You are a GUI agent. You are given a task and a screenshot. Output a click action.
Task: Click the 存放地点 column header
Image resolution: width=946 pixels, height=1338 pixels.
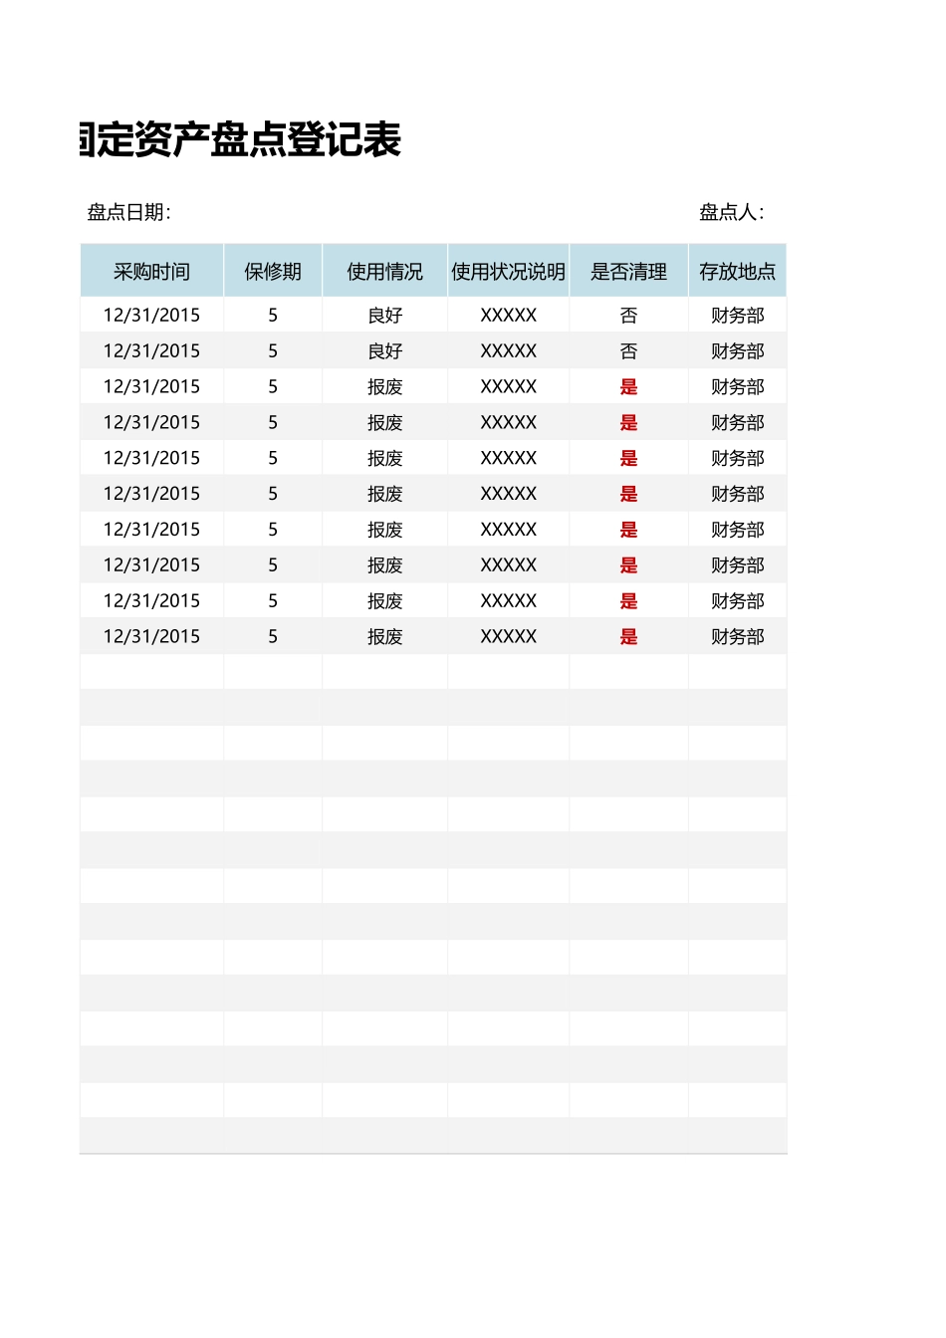[x=737, y=272]
